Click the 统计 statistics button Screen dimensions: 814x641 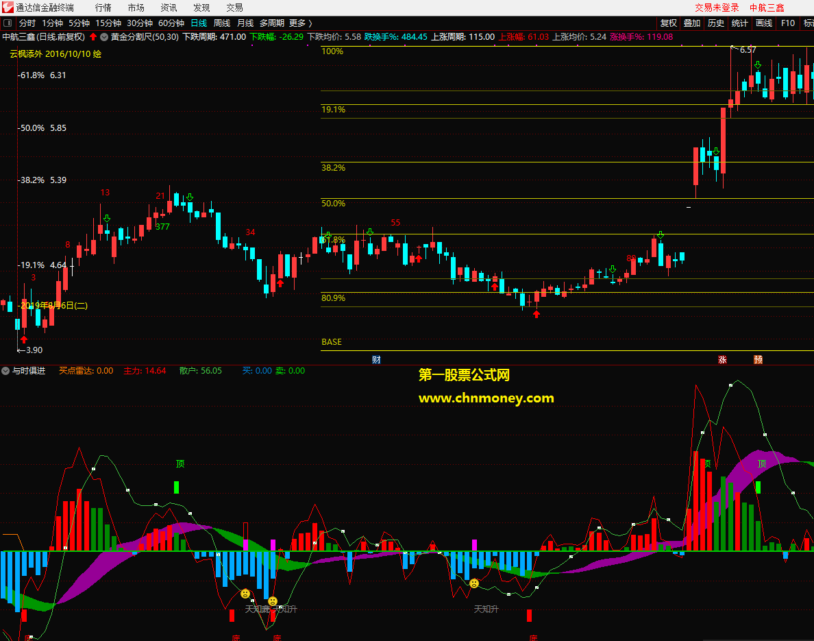point(740,23)
